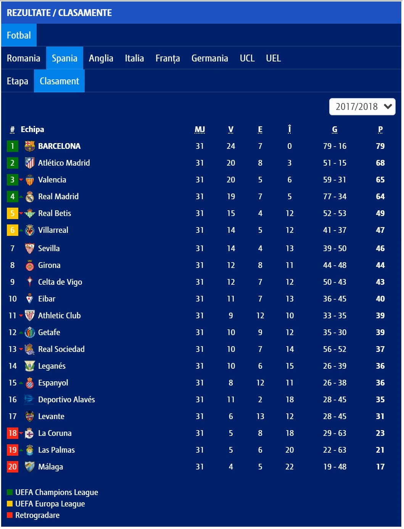Open the Sevilla club badge

30,248
